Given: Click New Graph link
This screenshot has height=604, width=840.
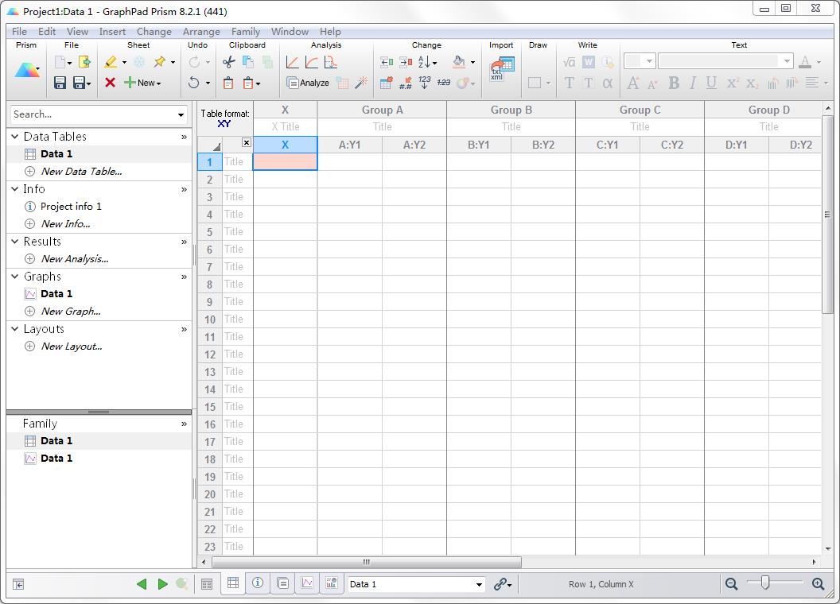Looking at the screenshot, I should [72, 311].
